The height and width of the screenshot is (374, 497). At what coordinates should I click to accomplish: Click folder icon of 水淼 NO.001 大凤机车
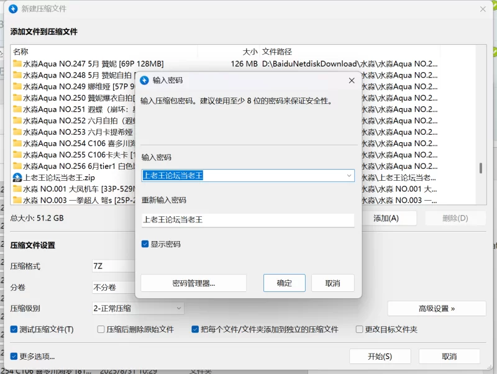(x=17, y=189)
